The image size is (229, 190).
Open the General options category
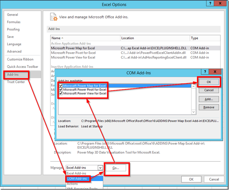point(12,15)
